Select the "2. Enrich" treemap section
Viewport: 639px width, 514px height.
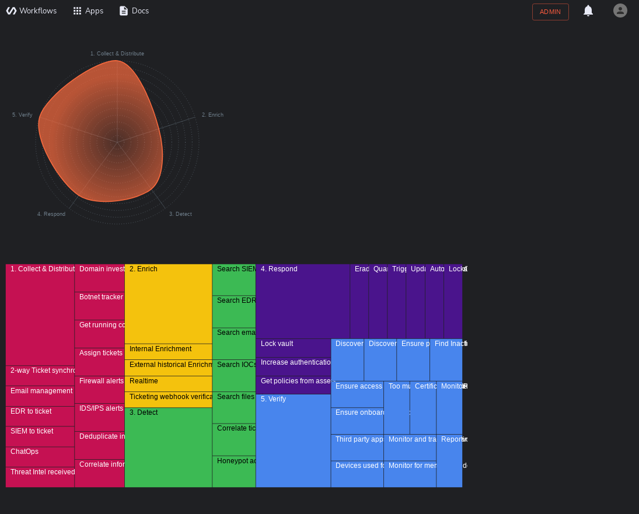point(168,303)
